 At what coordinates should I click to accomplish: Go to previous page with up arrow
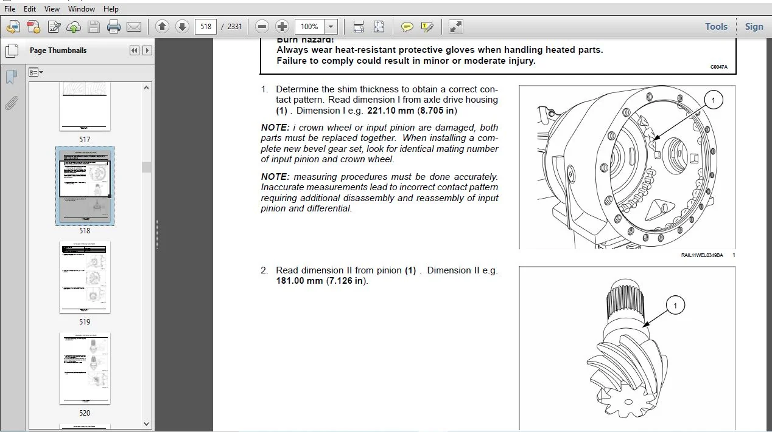tap(162, 27)
